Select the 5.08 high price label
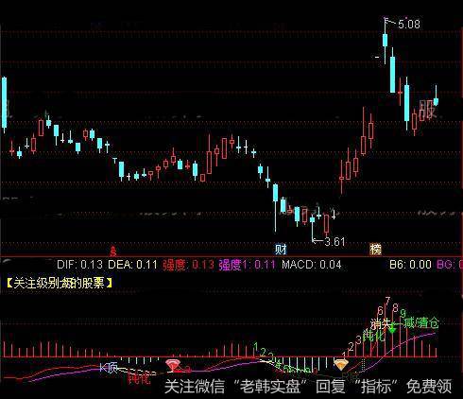463x399 pixels. (409, 25)
